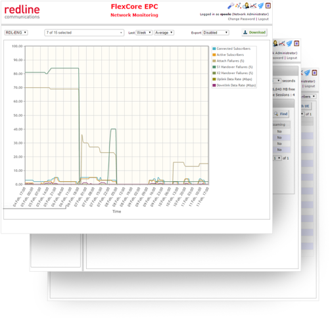330x319 pixels.
Task: Toggle Active Subscribers legend swatch
Action: coord(214,54)
